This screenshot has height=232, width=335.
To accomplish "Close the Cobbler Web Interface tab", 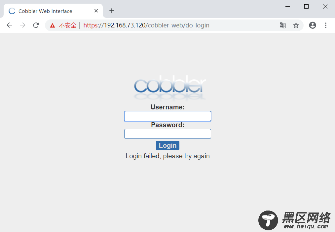I will 96,11.
